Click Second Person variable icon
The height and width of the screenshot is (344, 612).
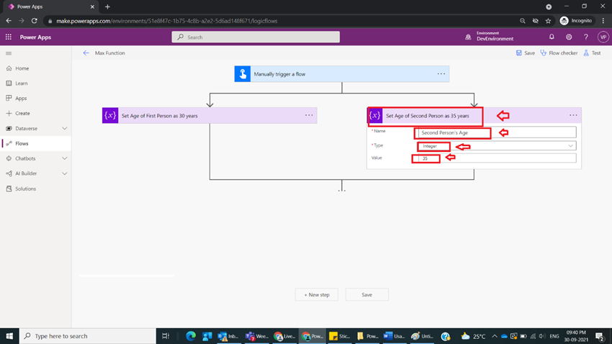[374, 115]
